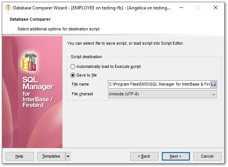Screen dimensions: 228x167
Task: Proceed with the Next button
Action: pos(176,156)
